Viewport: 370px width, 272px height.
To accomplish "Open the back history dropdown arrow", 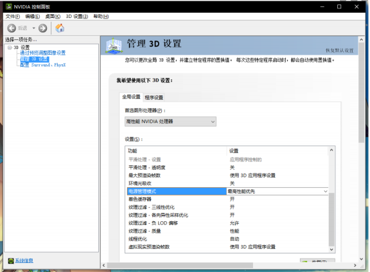I will point(34,28).
